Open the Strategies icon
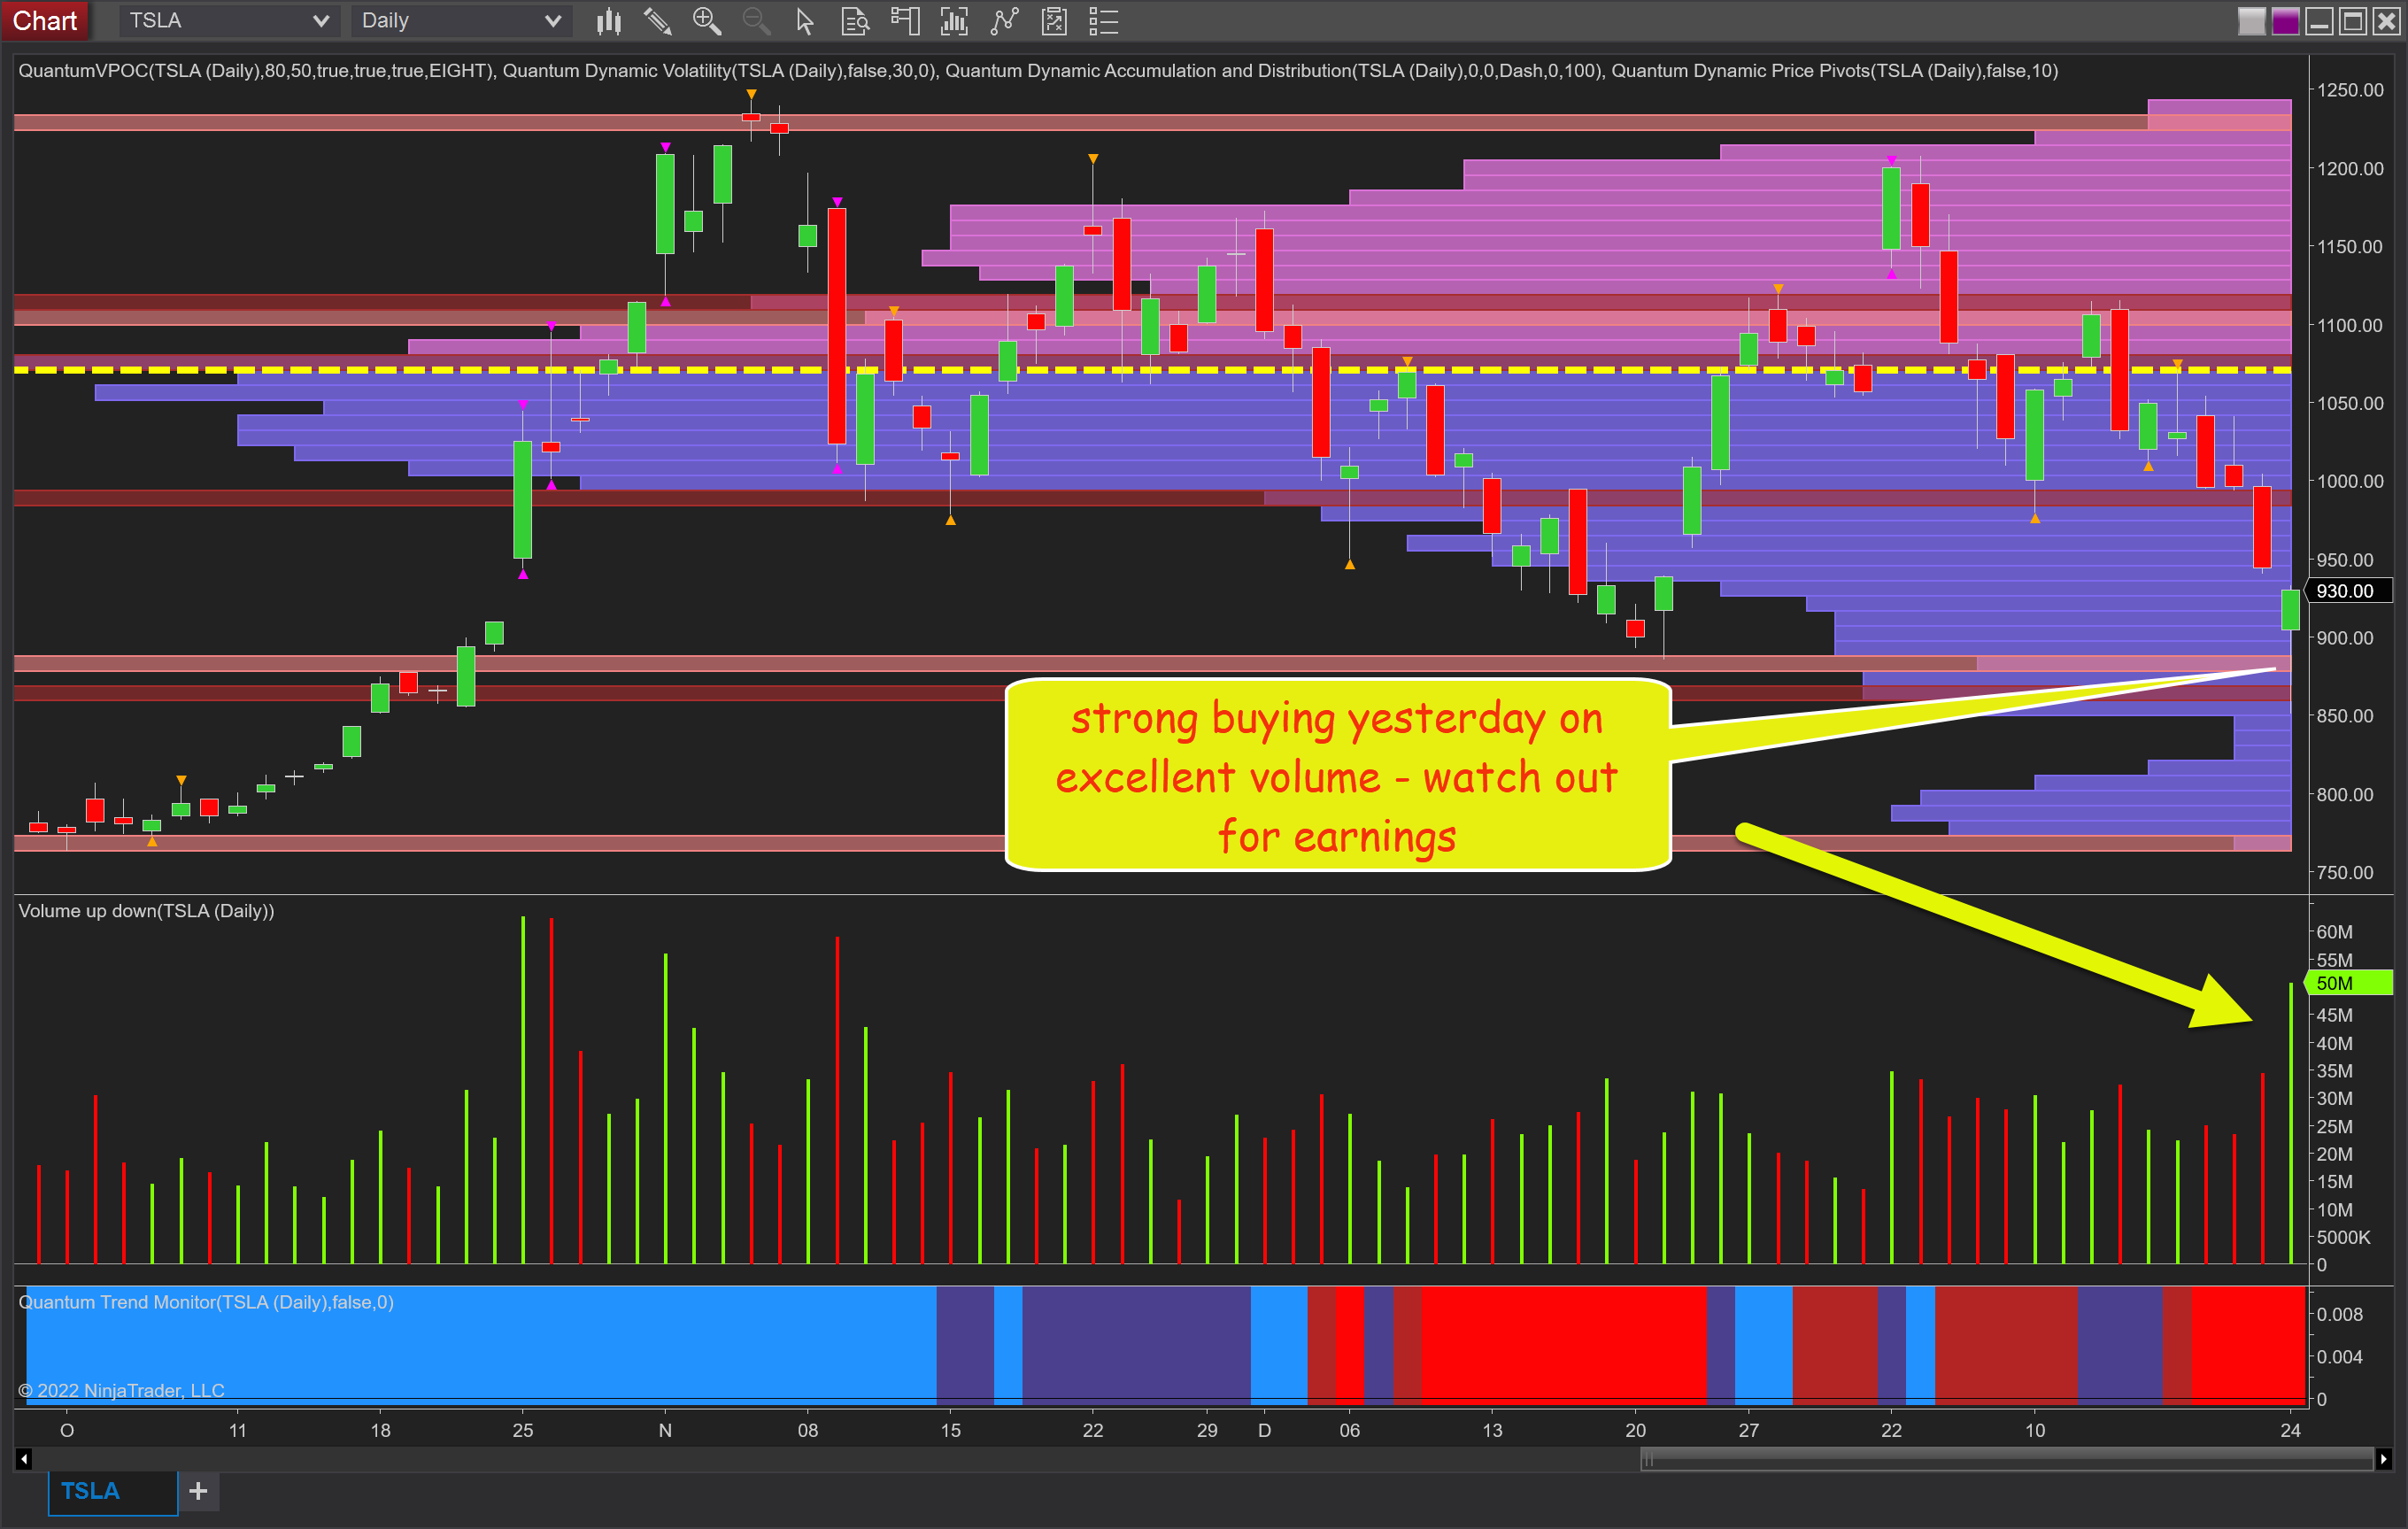 pos(1054,21)
